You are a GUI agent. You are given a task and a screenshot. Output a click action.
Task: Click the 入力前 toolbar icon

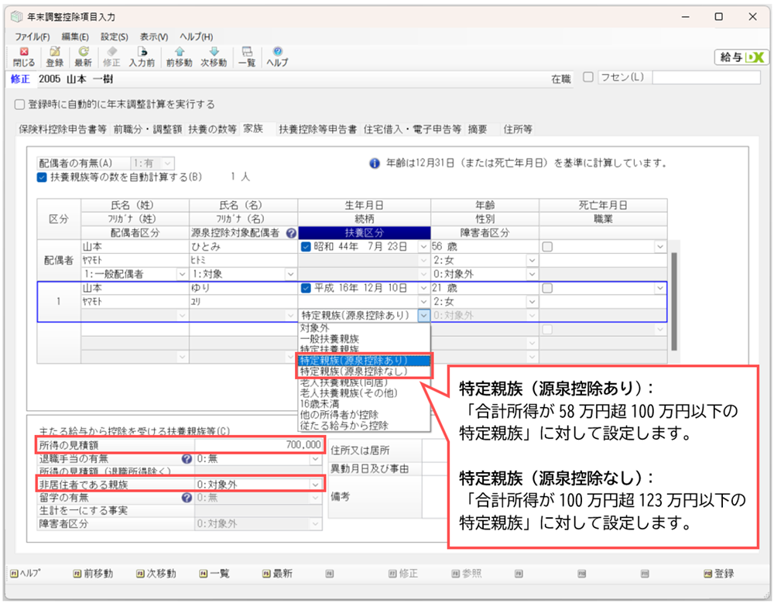point(142,57)
